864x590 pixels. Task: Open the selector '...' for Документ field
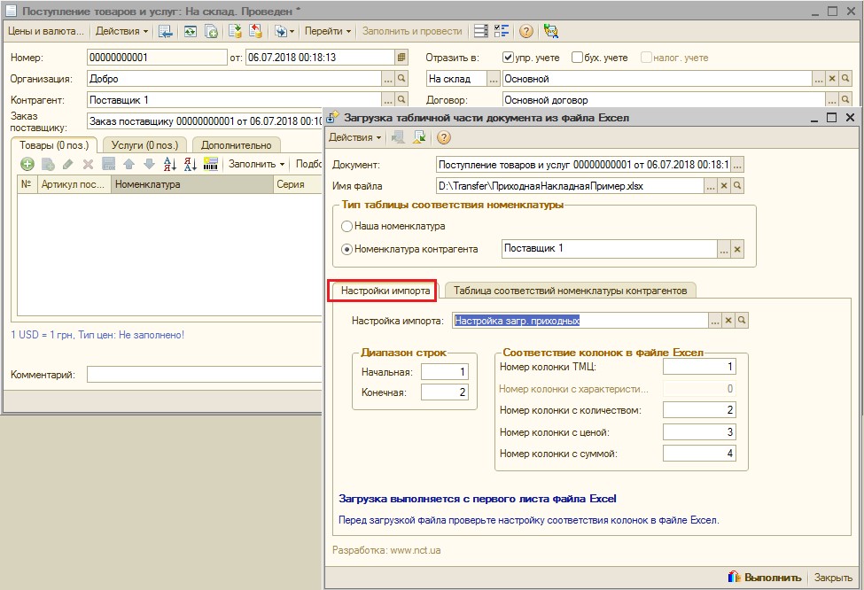(737, 165)
